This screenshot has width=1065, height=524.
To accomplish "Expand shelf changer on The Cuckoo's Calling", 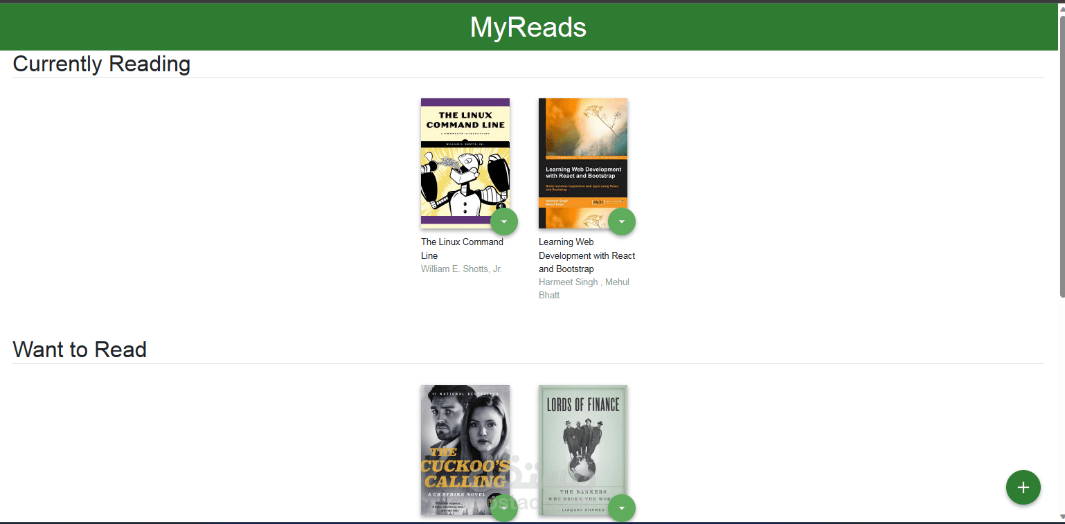I will [x=504, y=508].
